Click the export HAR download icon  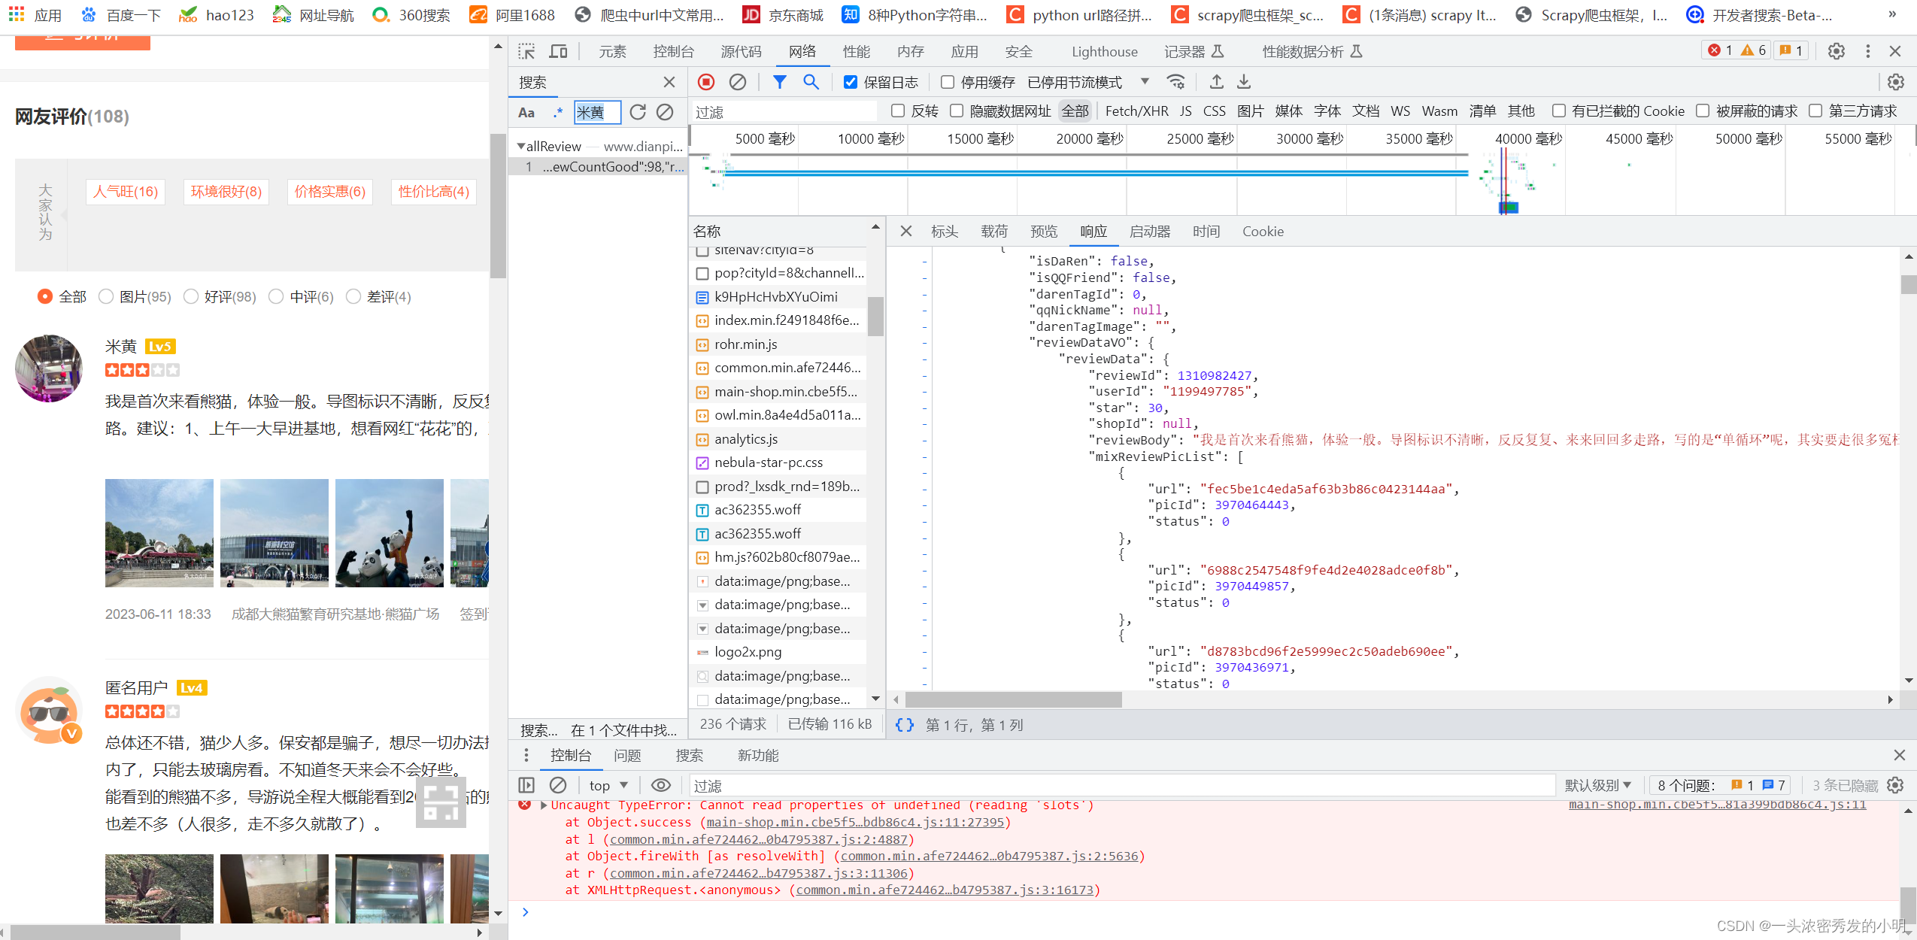(1244, 82)
